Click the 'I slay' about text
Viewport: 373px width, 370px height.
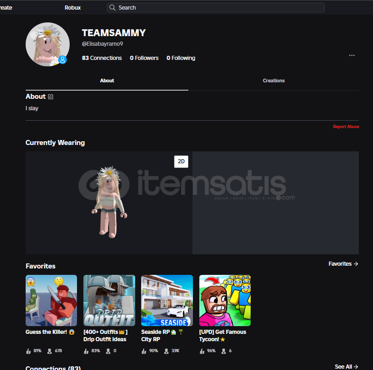click(32, 108)
